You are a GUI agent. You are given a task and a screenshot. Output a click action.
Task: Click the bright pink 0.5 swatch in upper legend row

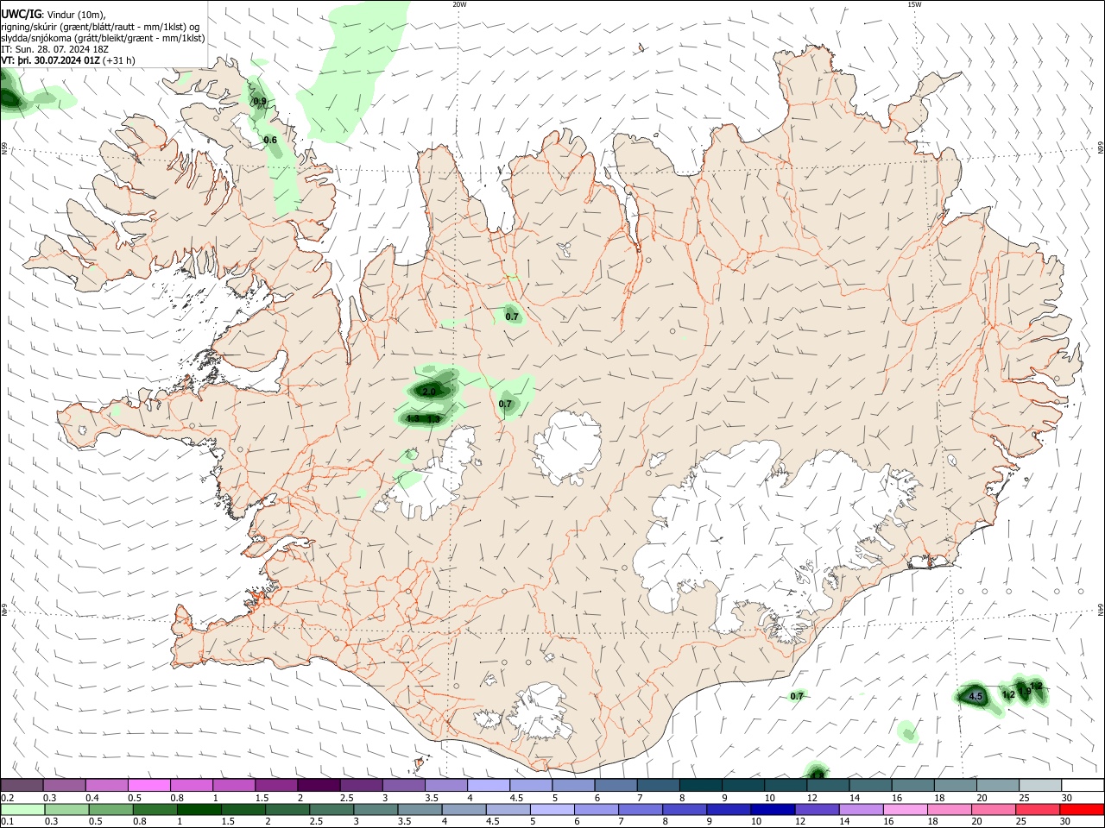click(149, 786)
